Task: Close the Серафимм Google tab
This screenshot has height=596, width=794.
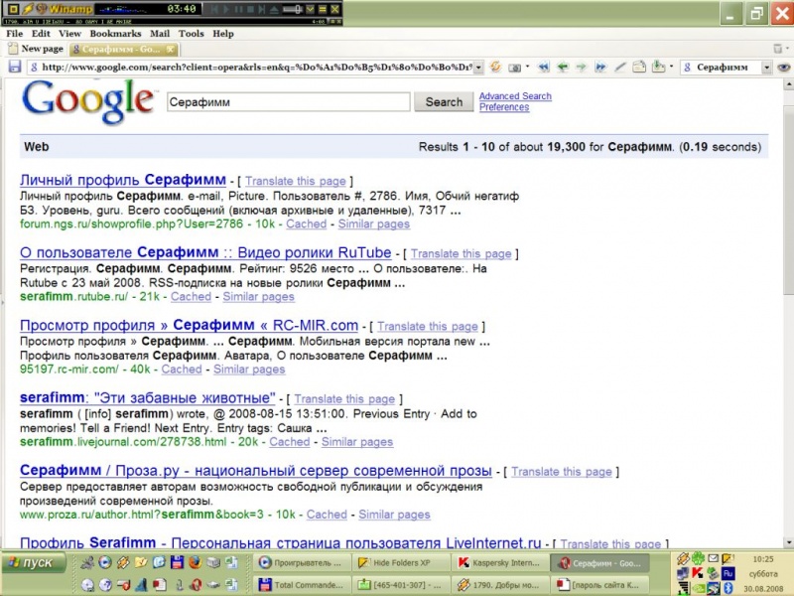Action: pyautogui.click(x=171, y=49)
